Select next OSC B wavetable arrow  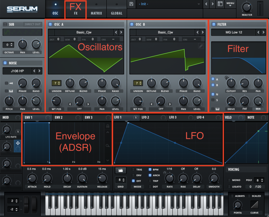click(x=202, y=32)
